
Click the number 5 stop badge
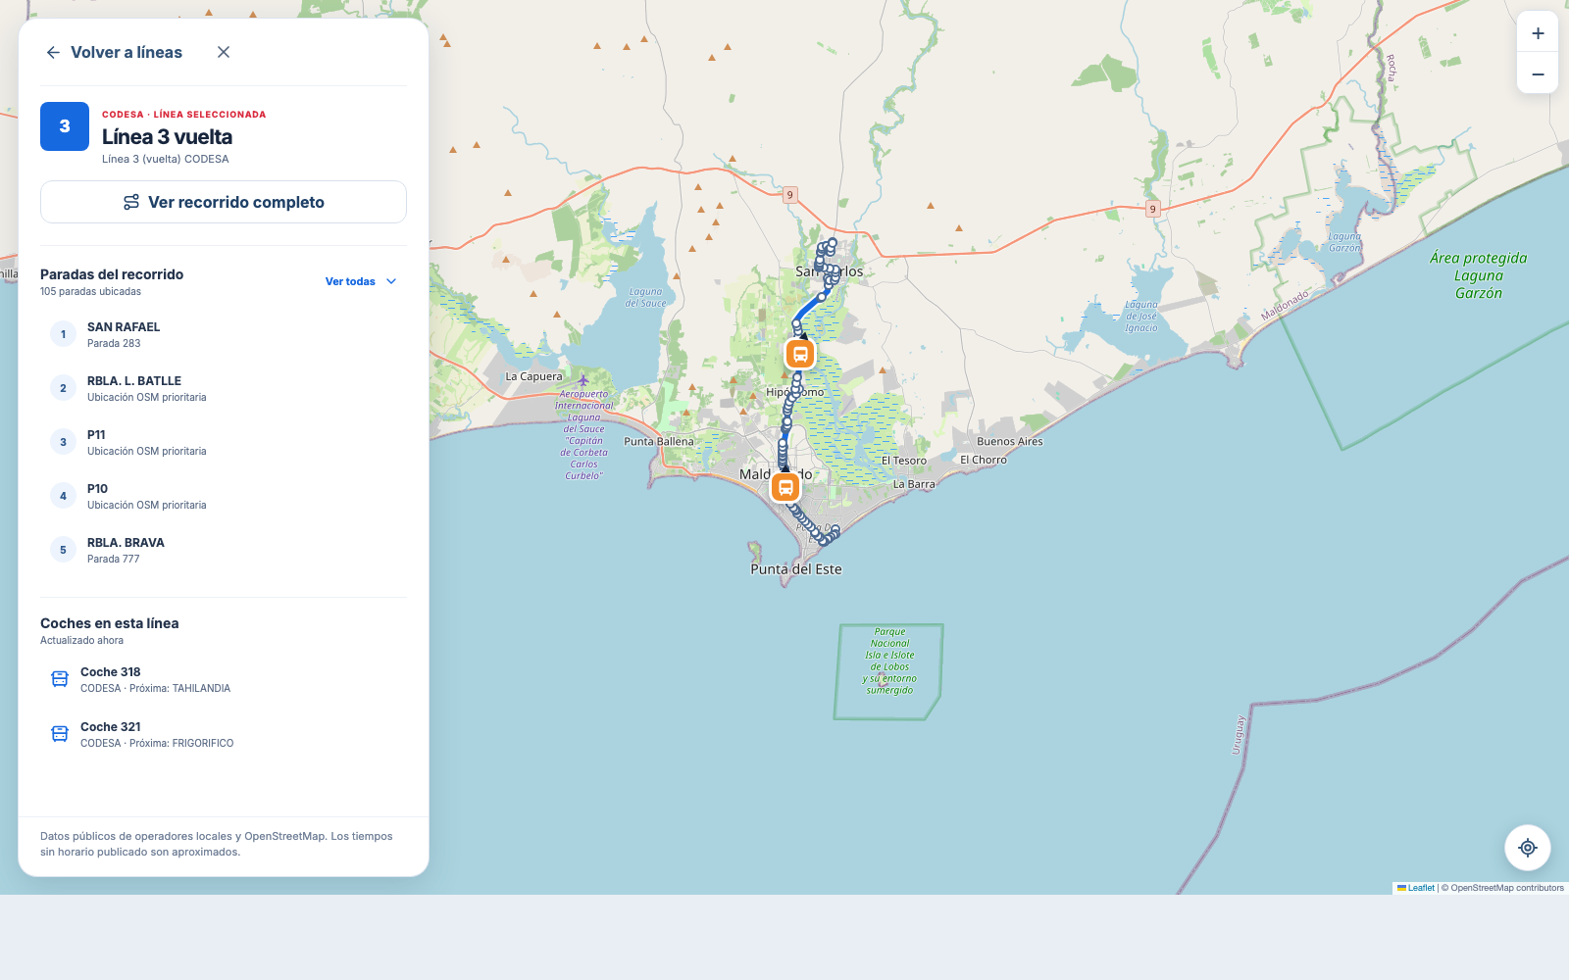(63, 550)
